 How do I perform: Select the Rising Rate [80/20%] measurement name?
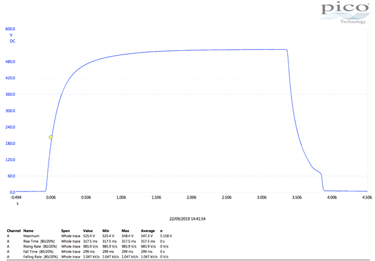click(40, 246)
